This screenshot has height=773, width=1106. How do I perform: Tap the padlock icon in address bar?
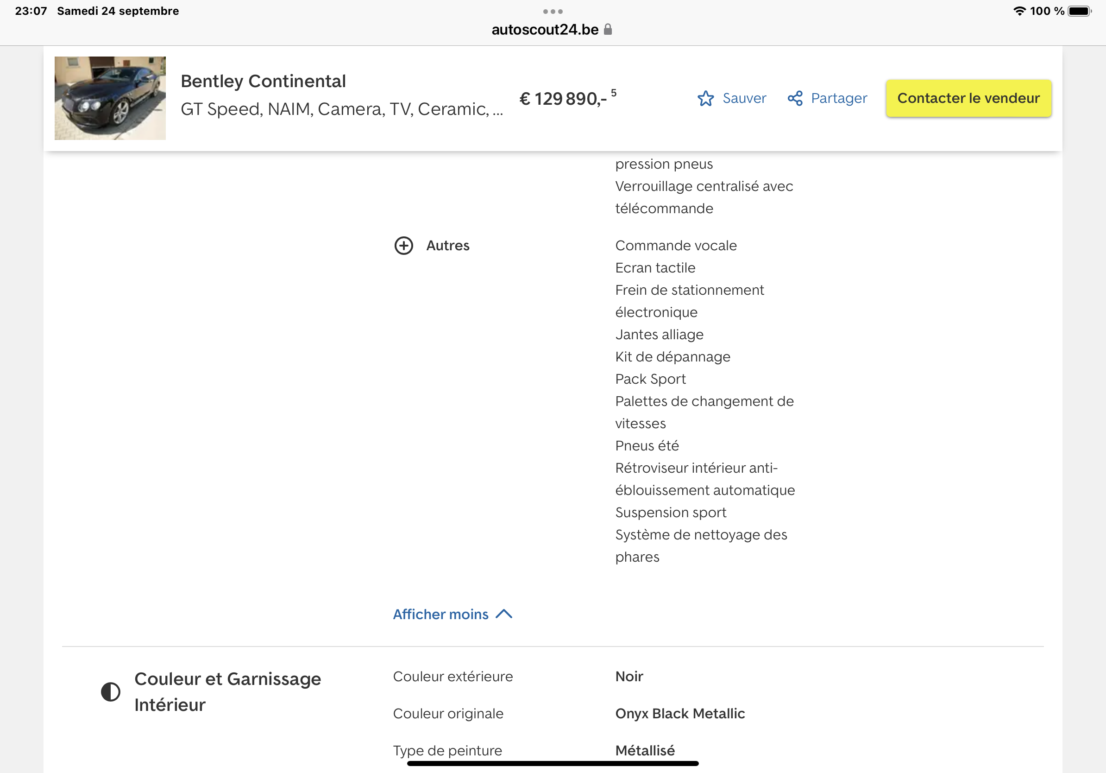tap(608, 29)
